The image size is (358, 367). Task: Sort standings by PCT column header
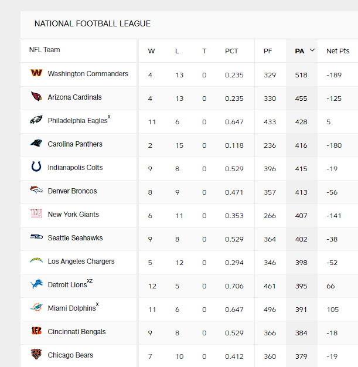pyautogui.click(x=231, y=51)
